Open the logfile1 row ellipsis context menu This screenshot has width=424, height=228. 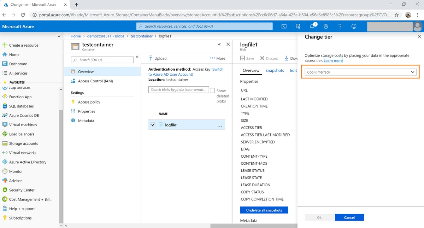pos(219,125)
